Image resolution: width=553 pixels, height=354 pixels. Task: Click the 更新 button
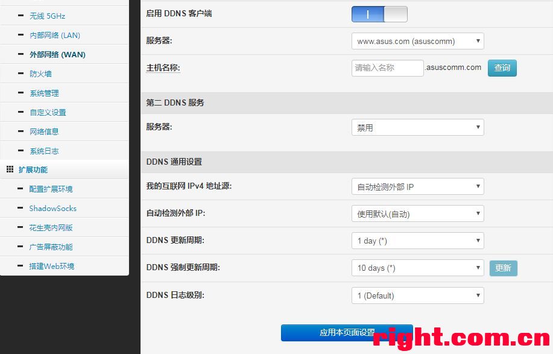(504, 268)
